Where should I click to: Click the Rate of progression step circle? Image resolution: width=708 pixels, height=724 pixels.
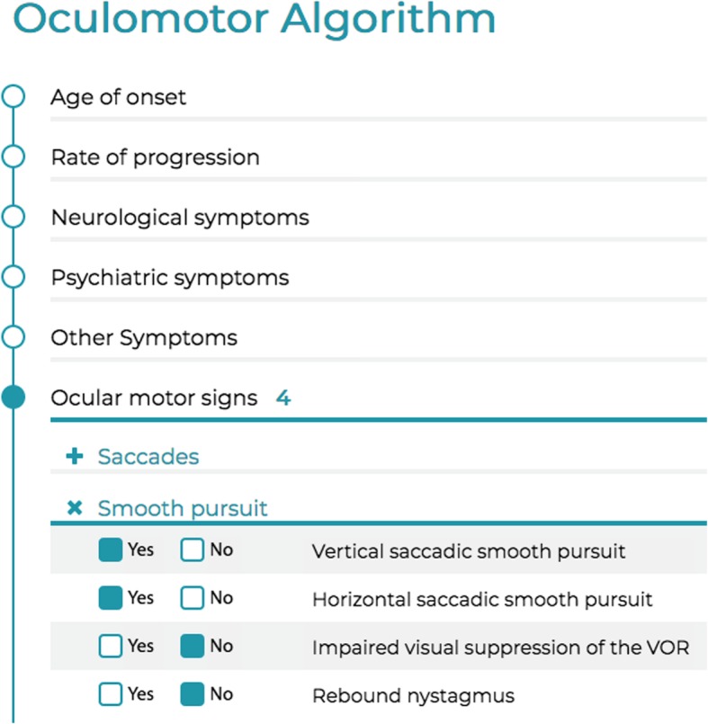(x=12, y=155)
